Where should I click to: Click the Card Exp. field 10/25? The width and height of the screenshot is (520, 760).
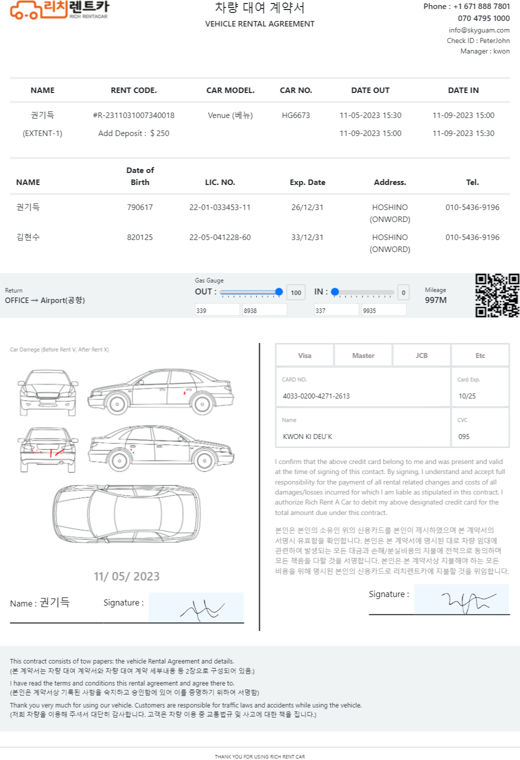pyautogui.click(x=480, y=387)
